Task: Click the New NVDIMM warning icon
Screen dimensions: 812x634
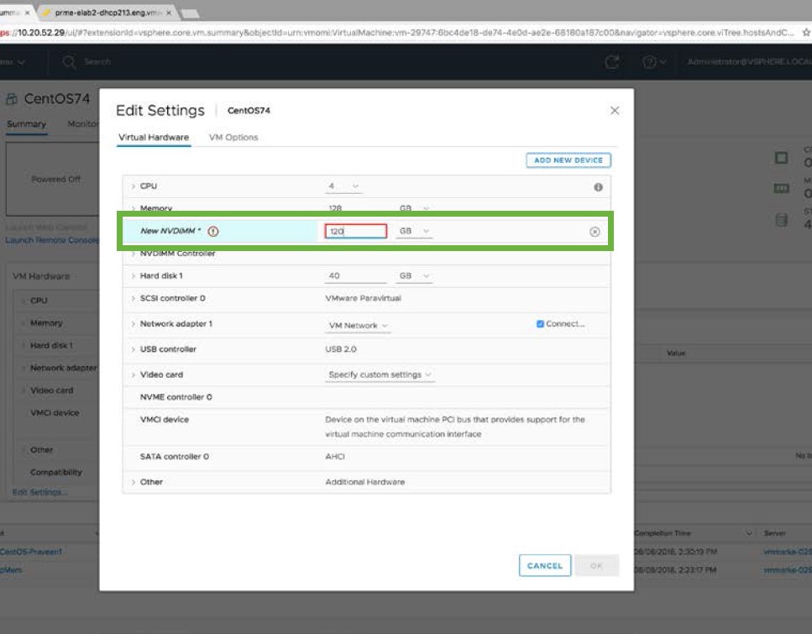Action: 212,232
